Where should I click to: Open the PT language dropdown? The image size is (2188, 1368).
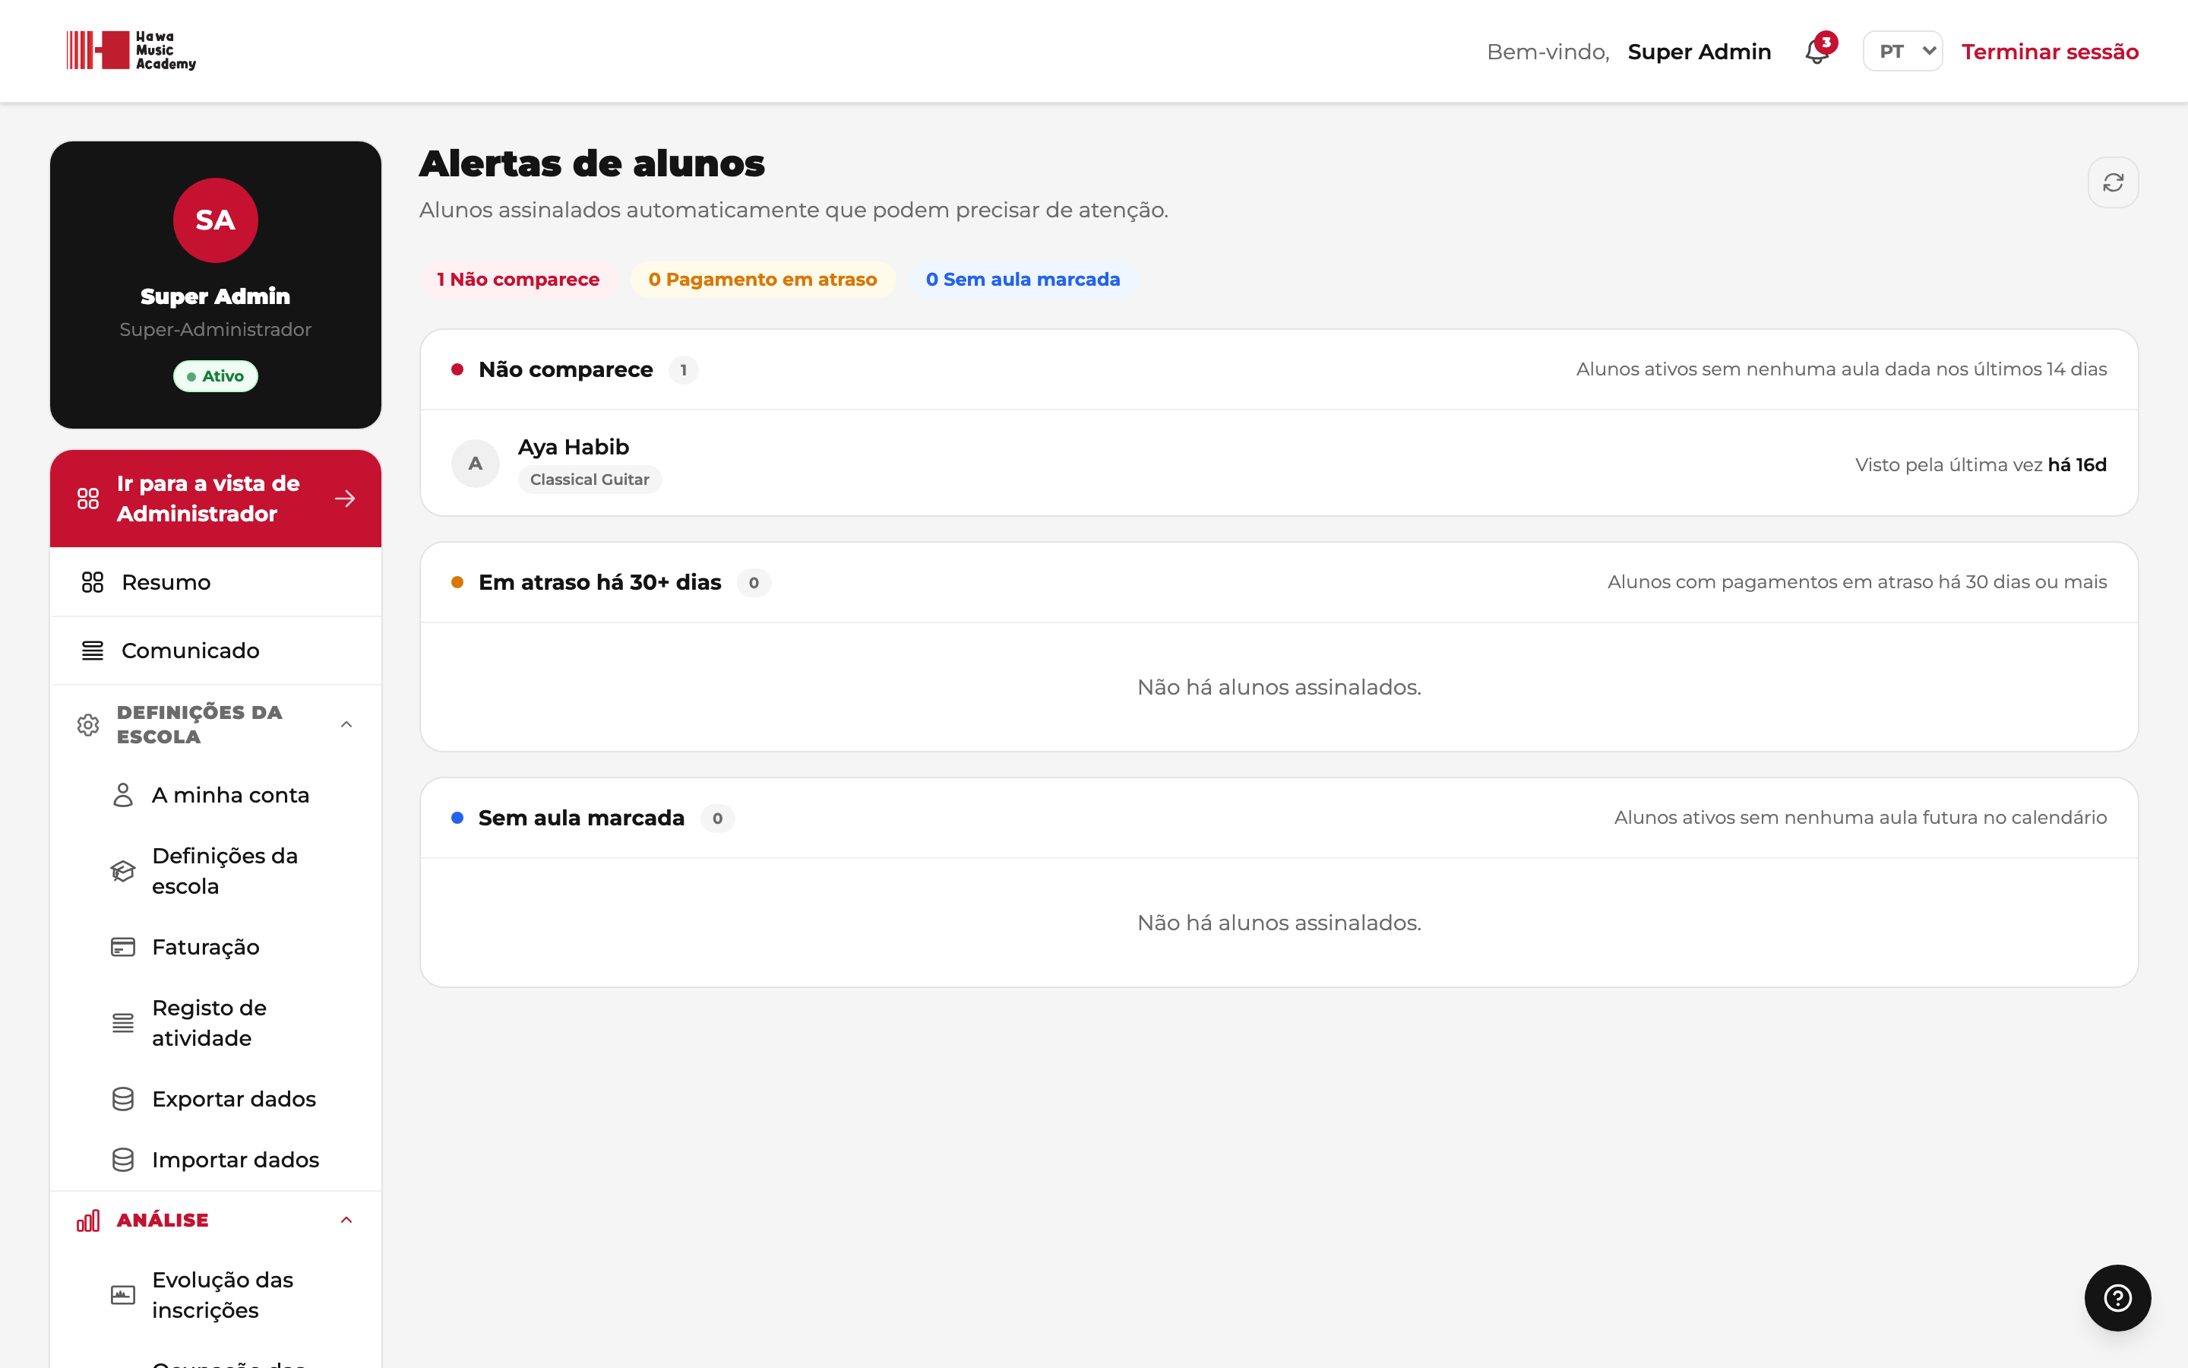tap(1902, 52)
